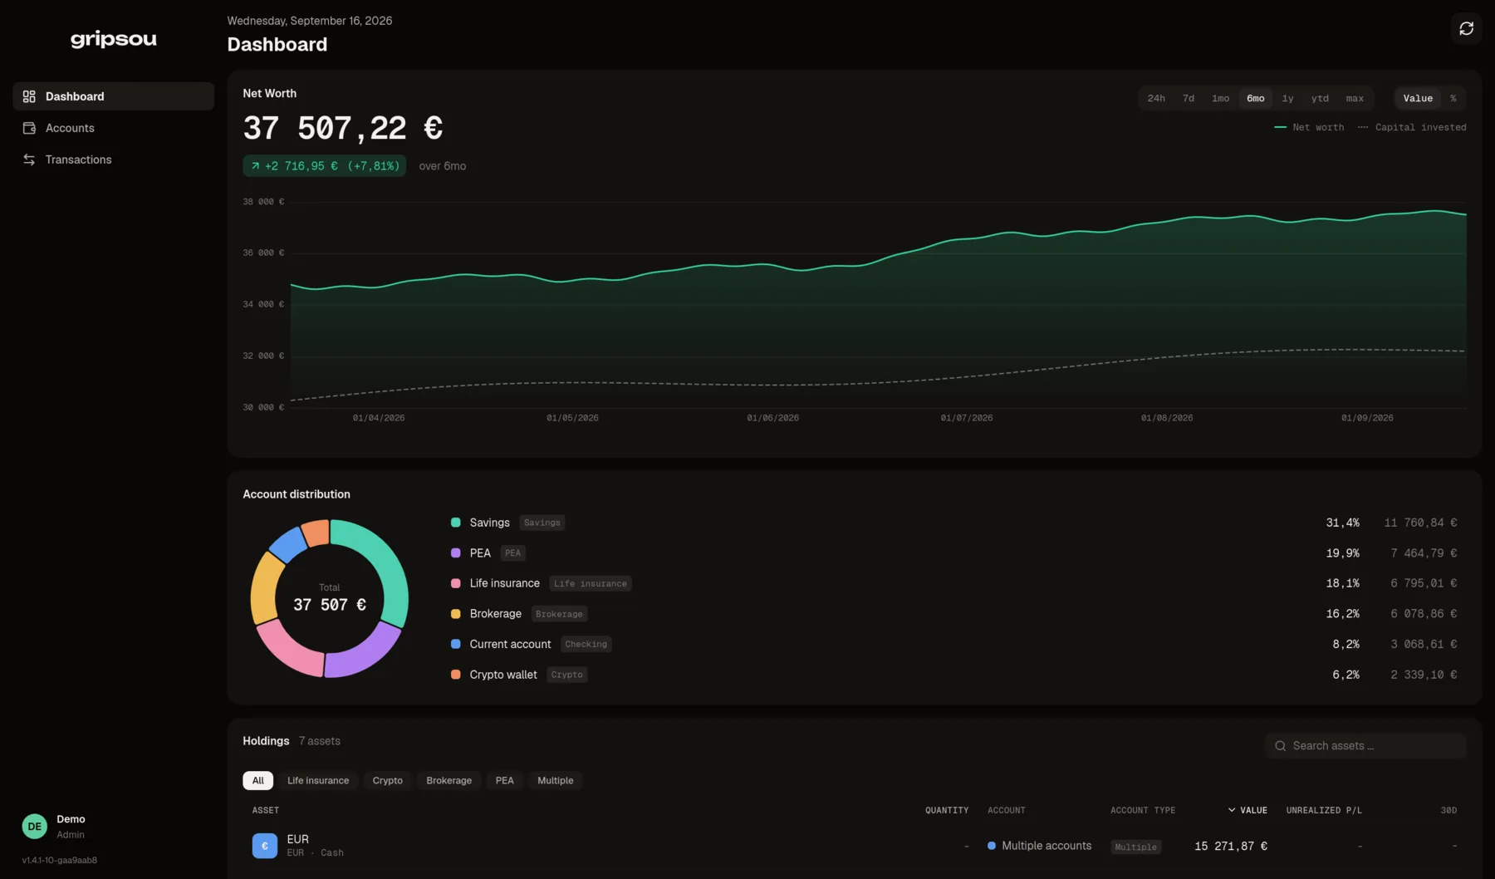1495x879 pixels.
Task: Click the Dashboard grid icon in sidebar
Action: tap(29, 96)
